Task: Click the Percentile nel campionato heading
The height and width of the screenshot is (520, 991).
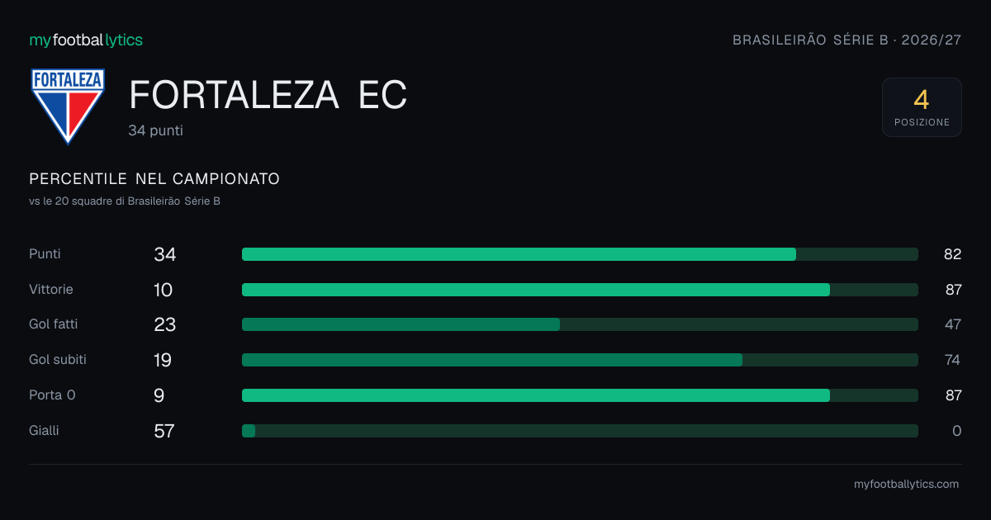Action: click(154, 179)
